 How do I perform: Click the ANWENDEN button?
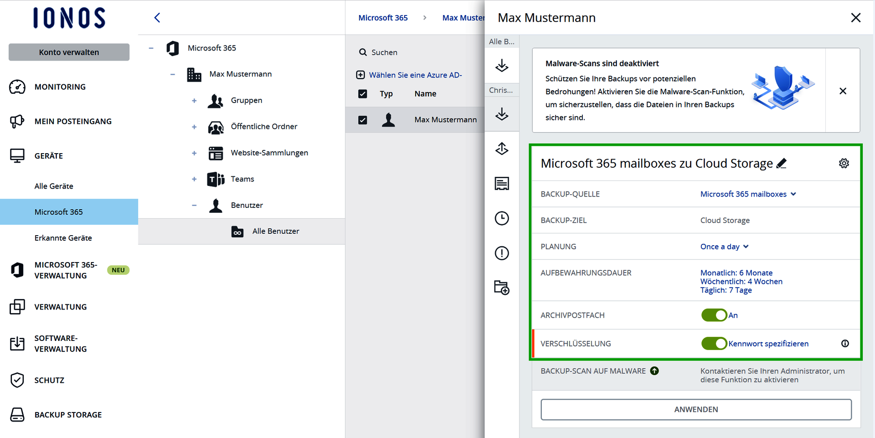695,409
